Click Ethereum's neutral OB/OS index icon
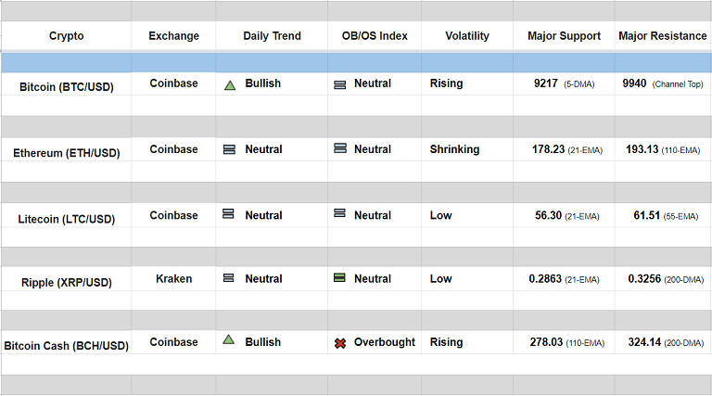This screenshot has width=712, height=396. (x=339, y=149)
